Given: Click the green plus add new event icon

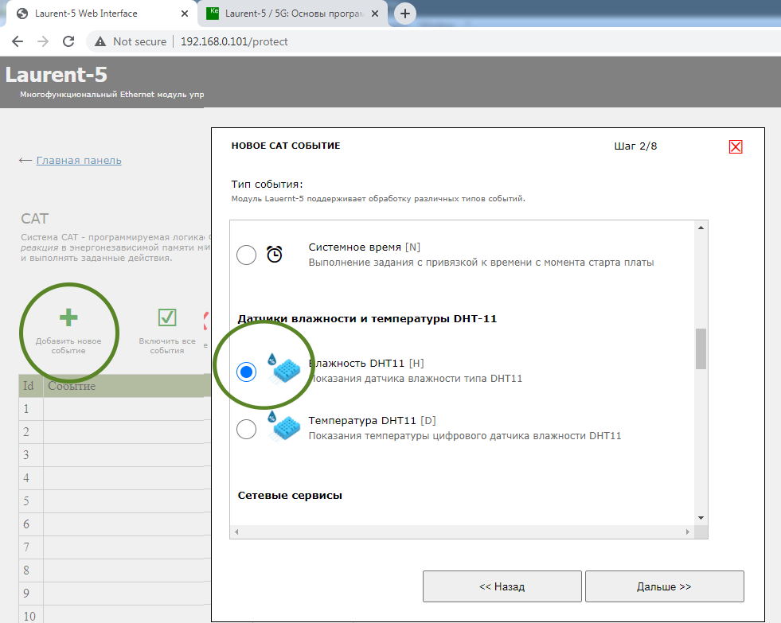Looking at the screenshot, I should [68, 318].
